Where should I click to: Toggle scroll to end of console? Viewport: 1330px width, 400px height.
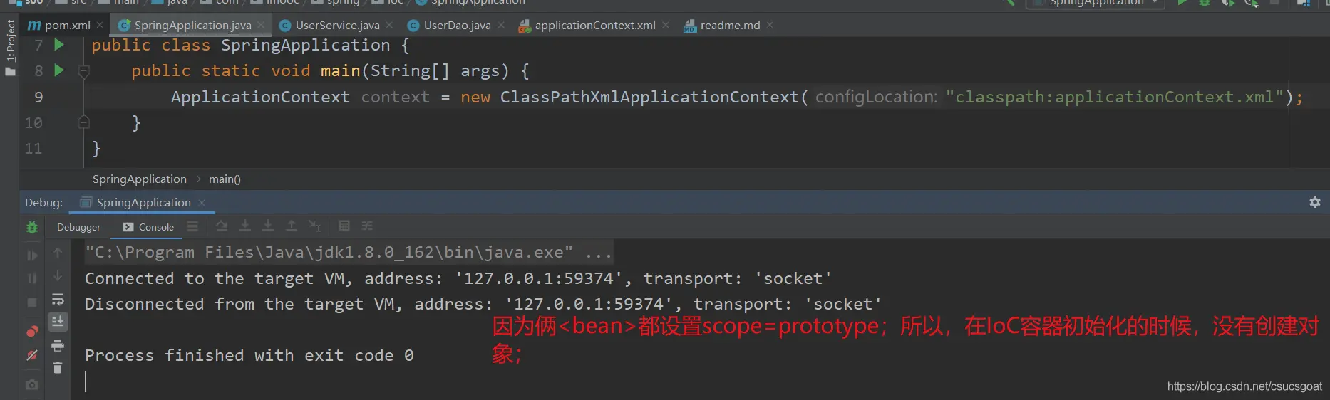click(58, 322)
